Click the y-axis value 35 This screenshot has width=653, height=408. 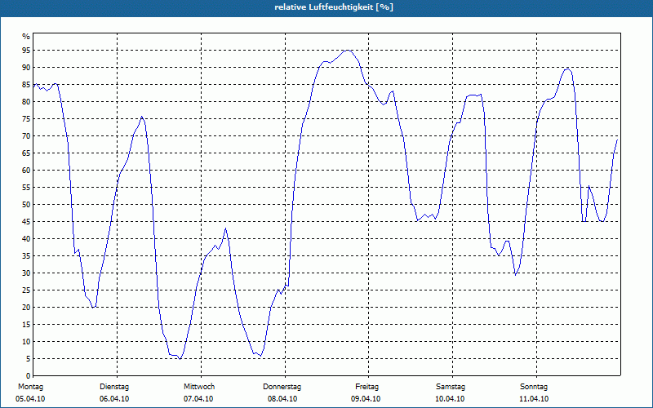click(x=26, y=256)
